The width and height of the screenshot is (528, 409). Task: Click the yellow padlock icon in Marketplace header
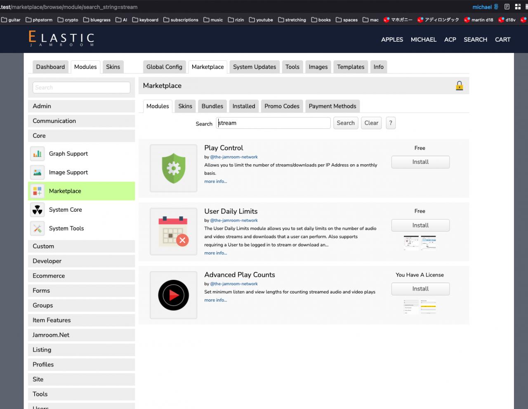click(x=459, y=86)
